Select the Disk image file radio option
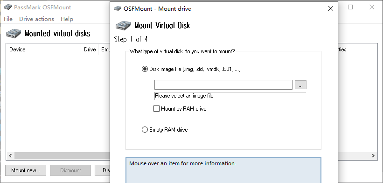 point(145,69)
